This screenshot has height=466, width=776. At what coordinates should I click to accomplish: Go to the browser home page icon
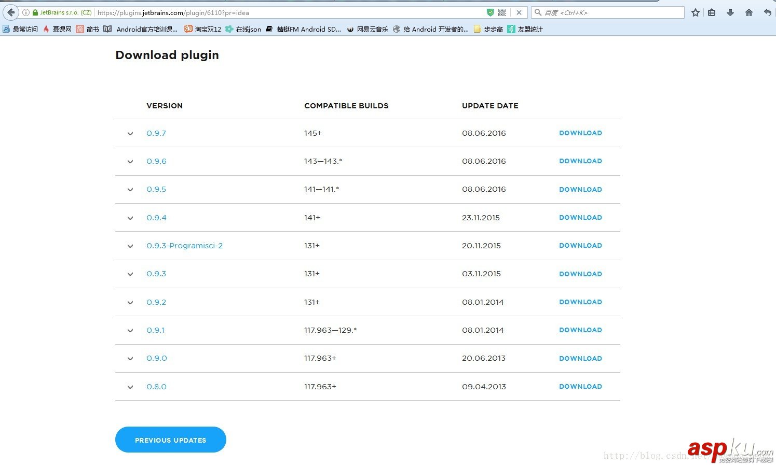coord(748,12)
